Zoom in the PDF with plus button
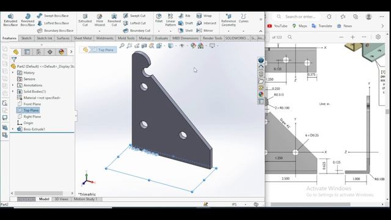This screenshot has width=391, height=220. [x=353, y=37]
